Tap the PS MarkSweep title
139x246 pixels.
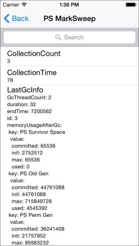[x=69, y=19]
